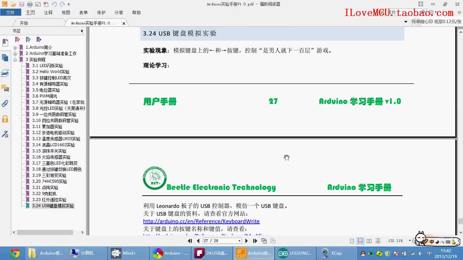Select bookmark 3.6 PWM调光
Image resolution: width=463 pixels, height=260 pixels.
pos(45,96)
